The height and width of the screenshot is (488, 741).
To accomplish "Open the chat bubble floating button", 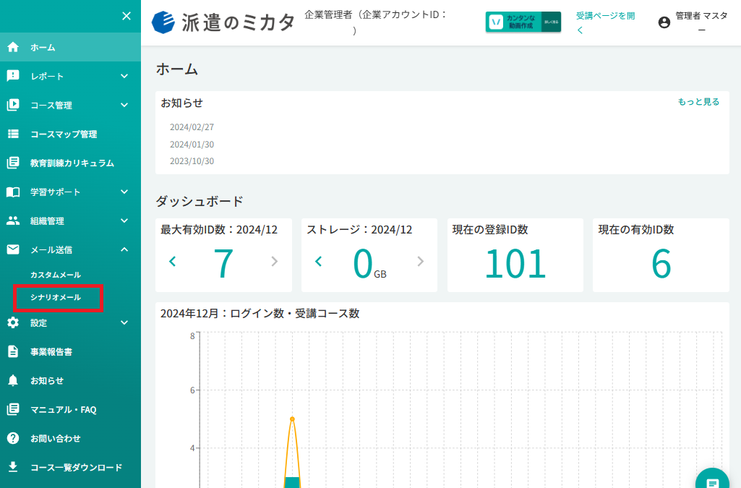I will [712, 481].
